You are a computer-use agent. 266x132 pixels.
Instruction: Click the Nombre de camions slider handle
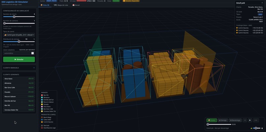click(x=4, y=23)
